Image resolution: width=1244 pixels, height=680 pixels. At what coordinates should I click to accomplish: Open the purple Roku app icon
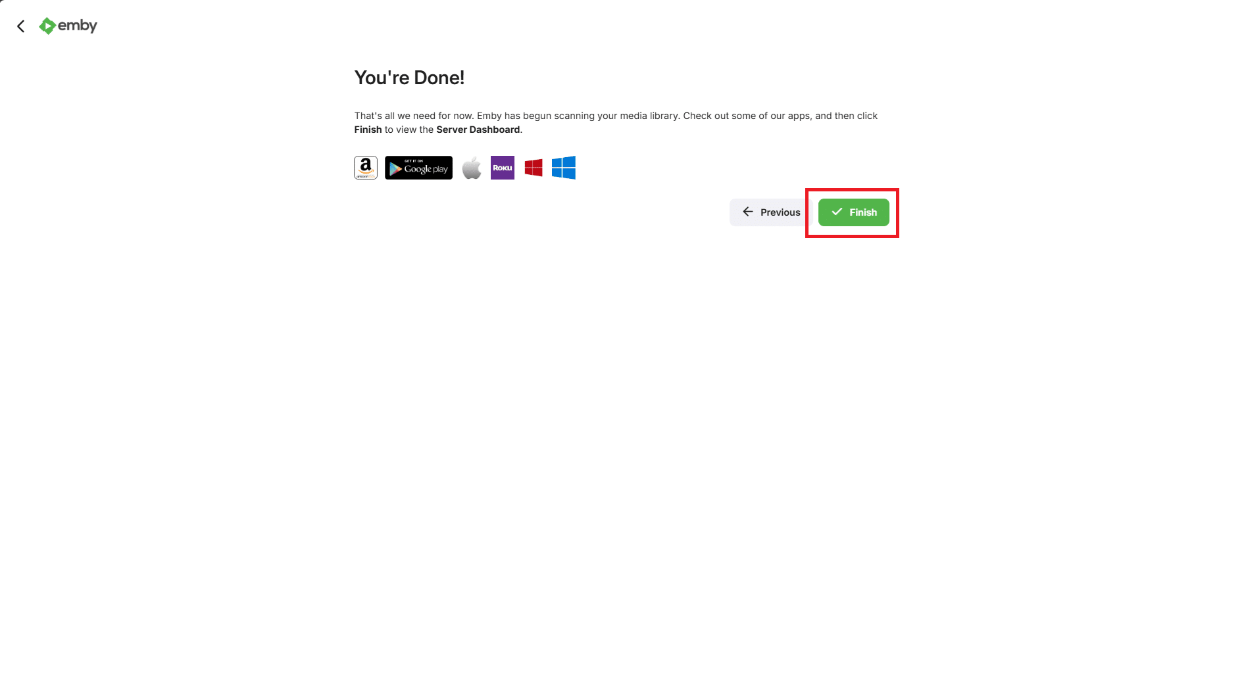(503, 168)
